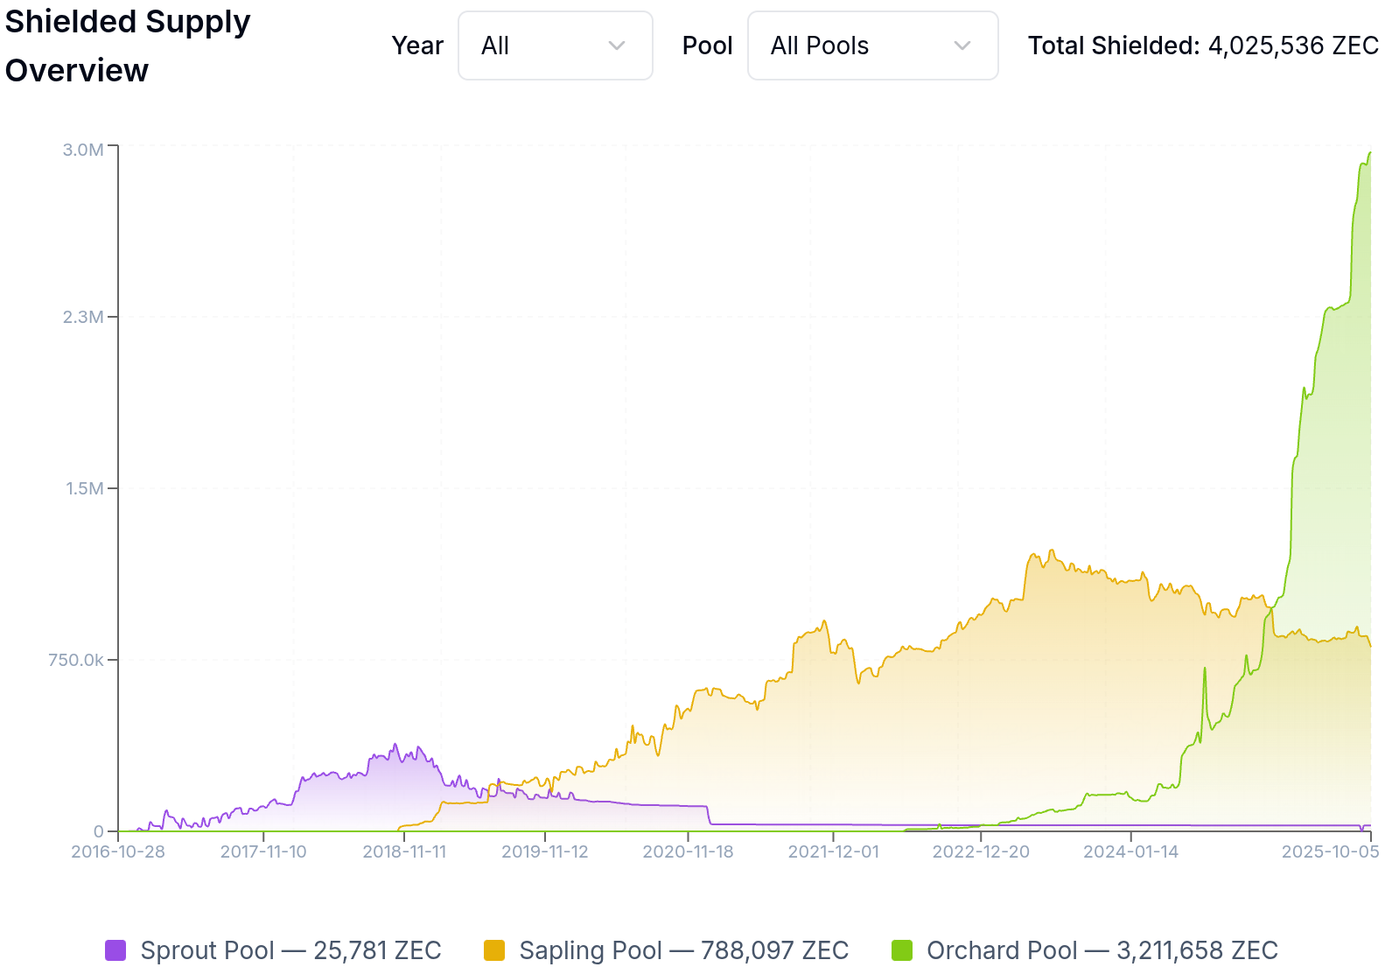Click the 3.0M y-axis label
Viewport: 1392px width, 967px height.
pos(83,150)
